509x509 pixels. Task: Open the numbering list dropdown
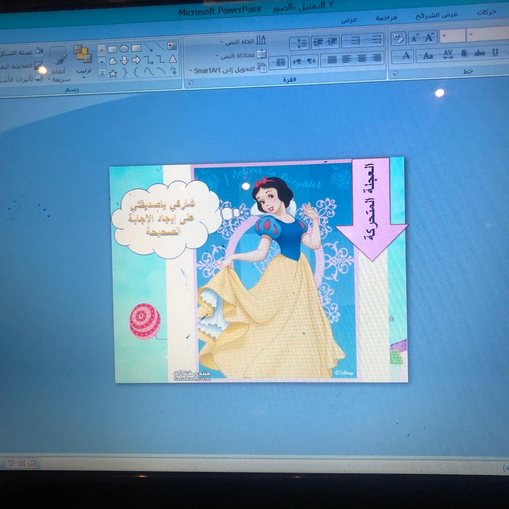pyautogui.click(x=352, y=40)
